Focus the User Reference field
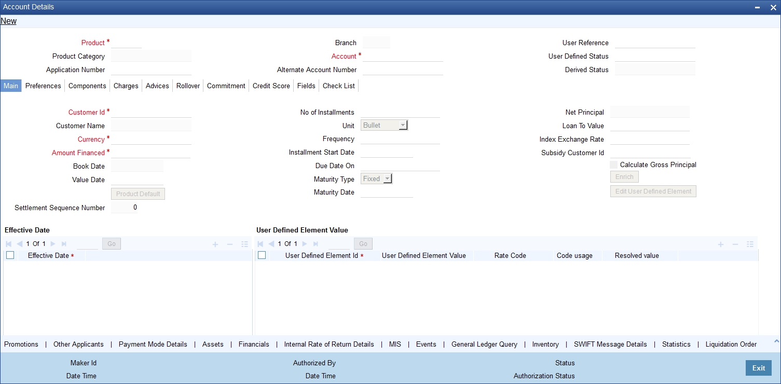This screenshot has height=384, width=781. click(655, 43)
